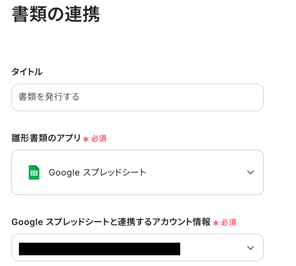Click the green Google Sheets icon
Image resolution: width=296 pixels, height=266 pixels.
click(x=34, y=172)
